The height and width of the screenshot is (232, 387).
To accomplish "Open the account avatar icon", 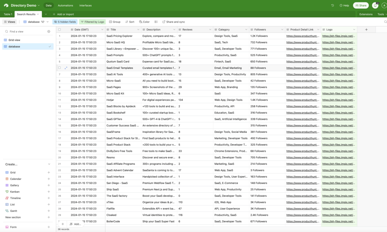I will coord(384,5).
